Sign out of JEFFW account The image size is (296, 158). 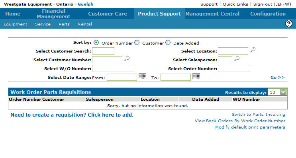272,4
